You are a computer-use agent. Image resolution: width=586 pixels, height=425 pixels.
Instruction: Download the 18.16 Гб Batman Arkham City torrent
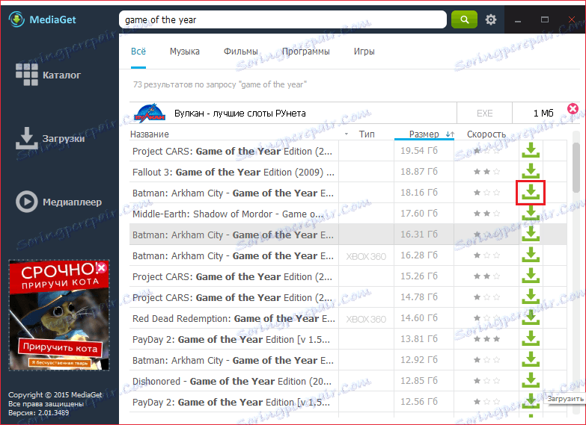coord(531,193)
